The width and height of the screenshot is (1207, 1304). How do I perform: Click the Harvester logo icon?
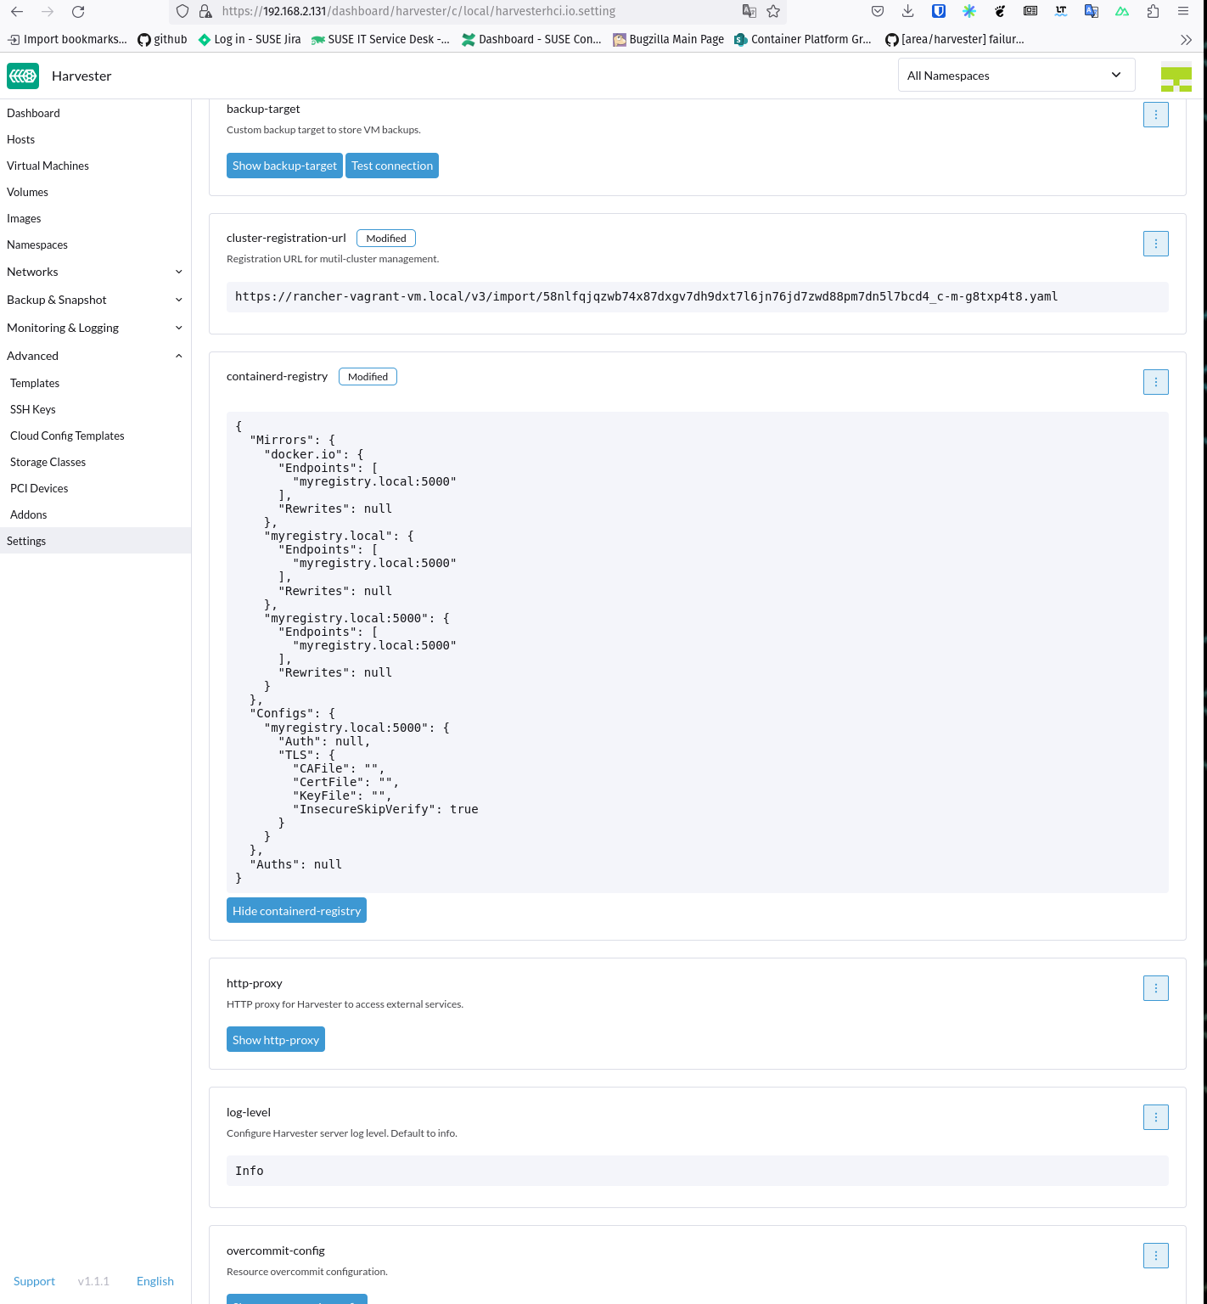tap(23, 76)
